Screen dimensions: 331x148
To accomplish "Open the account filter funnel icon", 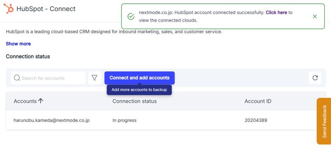I will (x=95, y=78).
